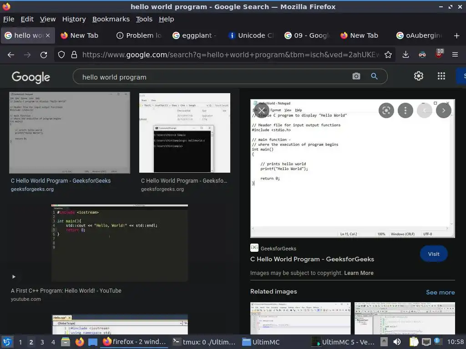Click the forward navigation arrow
This screenshot has height=349, width=466.
coord(27,55)
